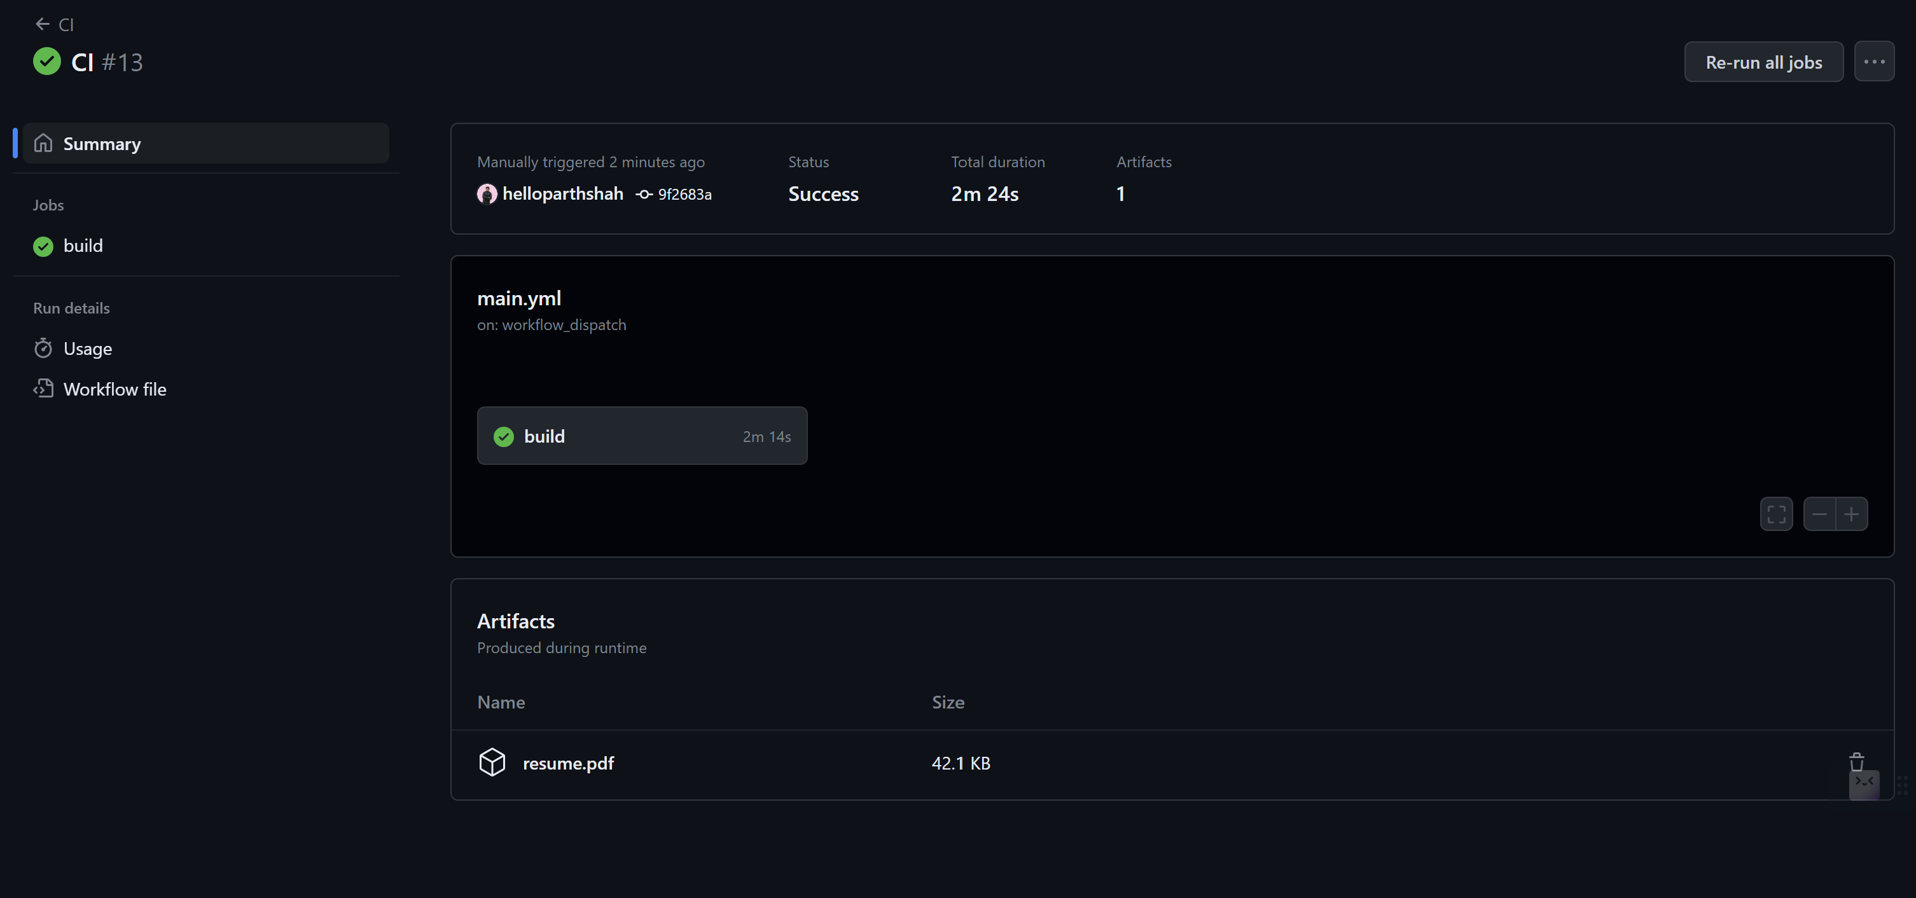This screenshot has width=1916, height=898.
Task: Open the helloparthshah user profile link
Action: click(562, 194)
